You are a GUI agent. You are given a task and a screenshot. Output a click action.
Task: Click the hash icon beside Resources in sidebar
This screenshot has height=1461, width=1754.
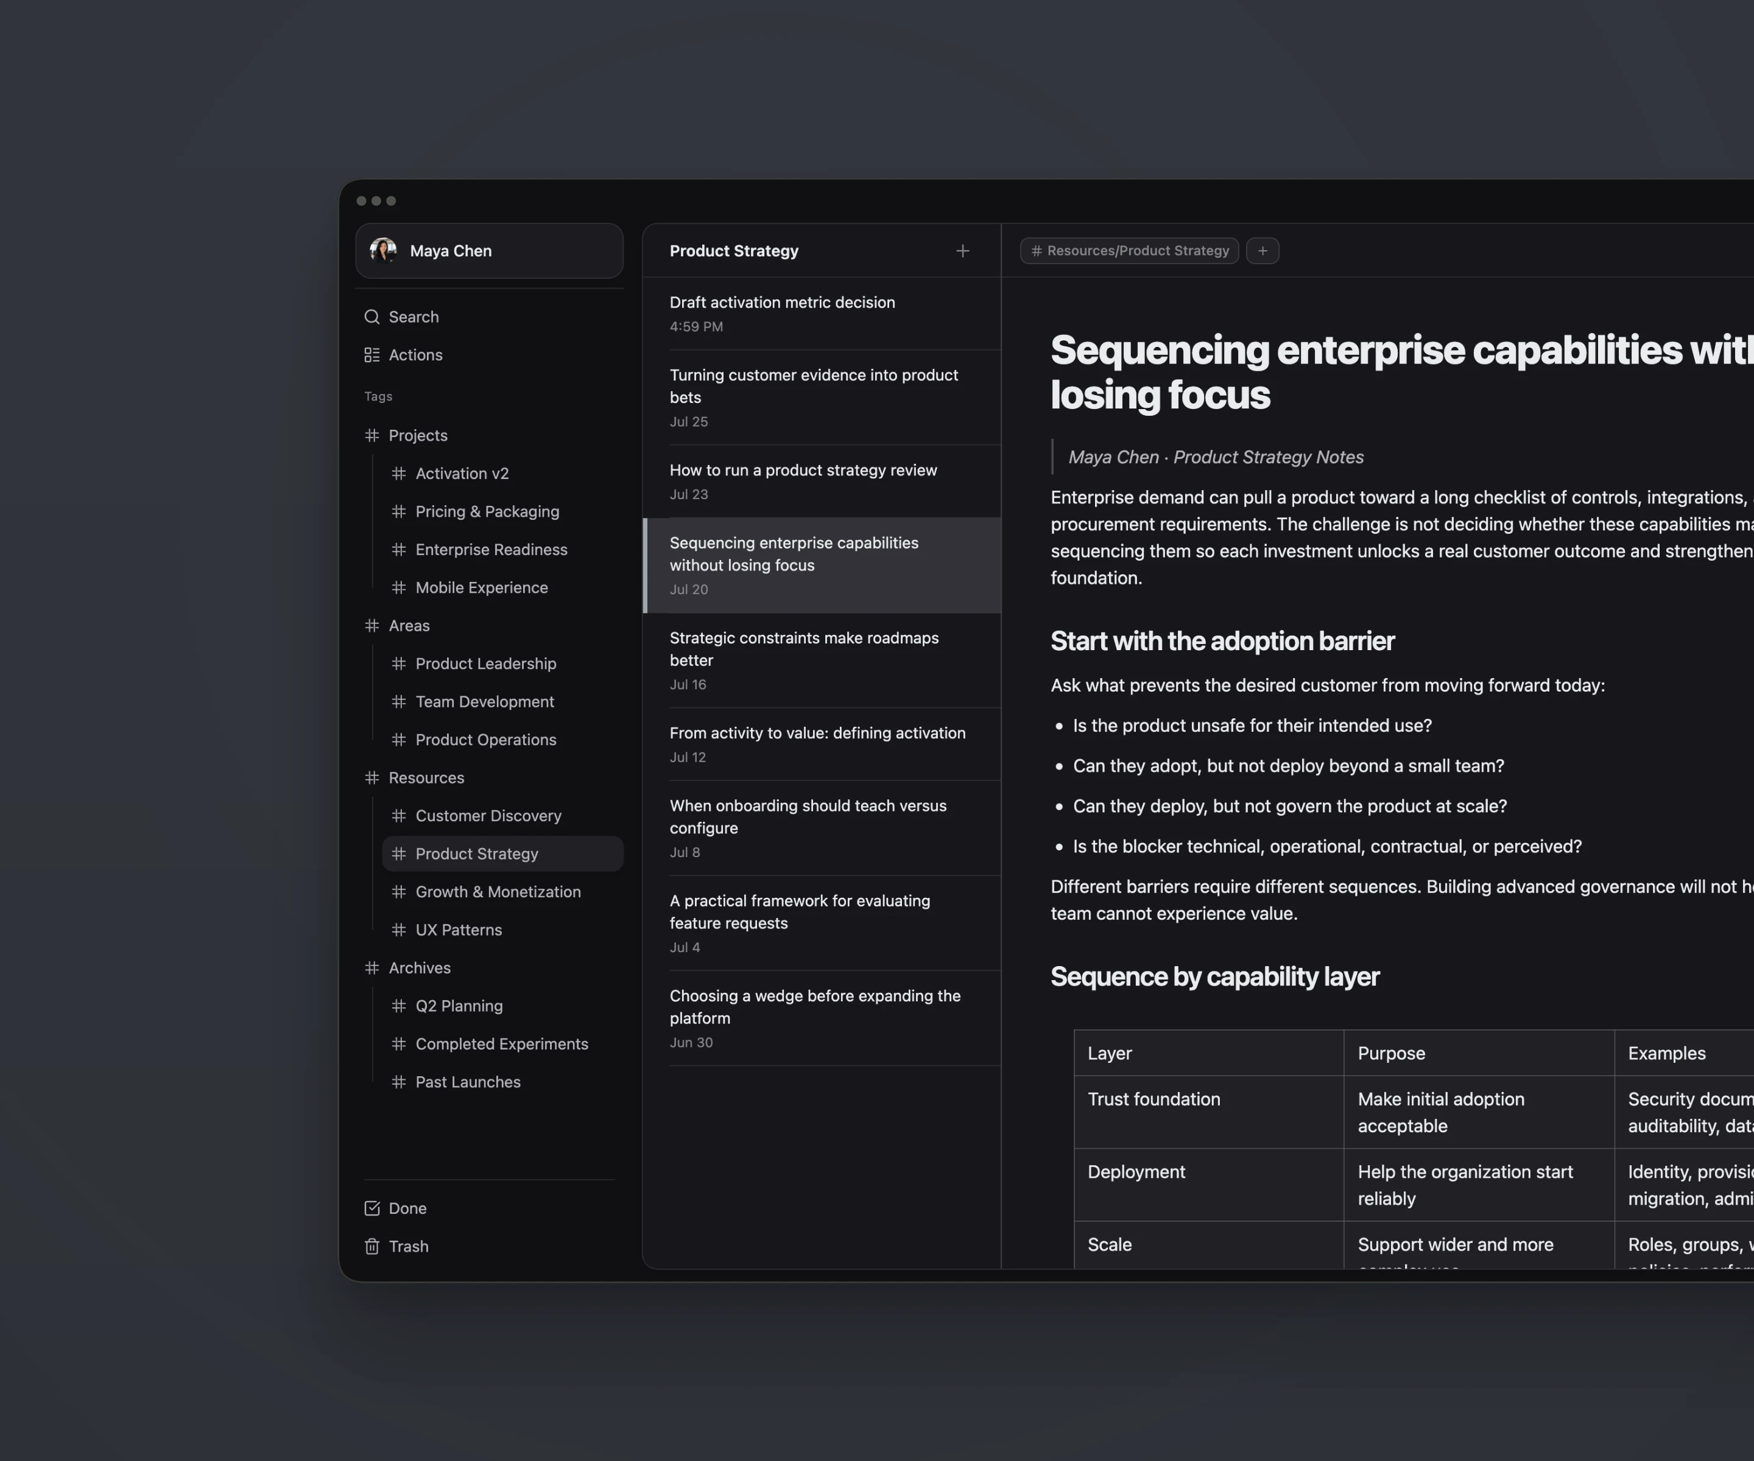(372, 777)
